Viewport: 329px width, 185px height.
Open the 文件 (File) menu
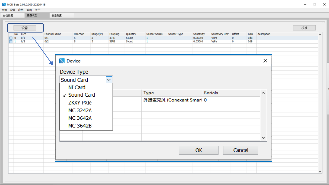[x=4, y=10]
